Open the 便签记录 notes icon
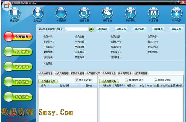The image size is (186, 122). click(15, 13)
